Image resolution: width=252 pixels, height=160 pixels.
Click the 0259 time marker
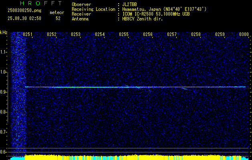click(220, 34)
